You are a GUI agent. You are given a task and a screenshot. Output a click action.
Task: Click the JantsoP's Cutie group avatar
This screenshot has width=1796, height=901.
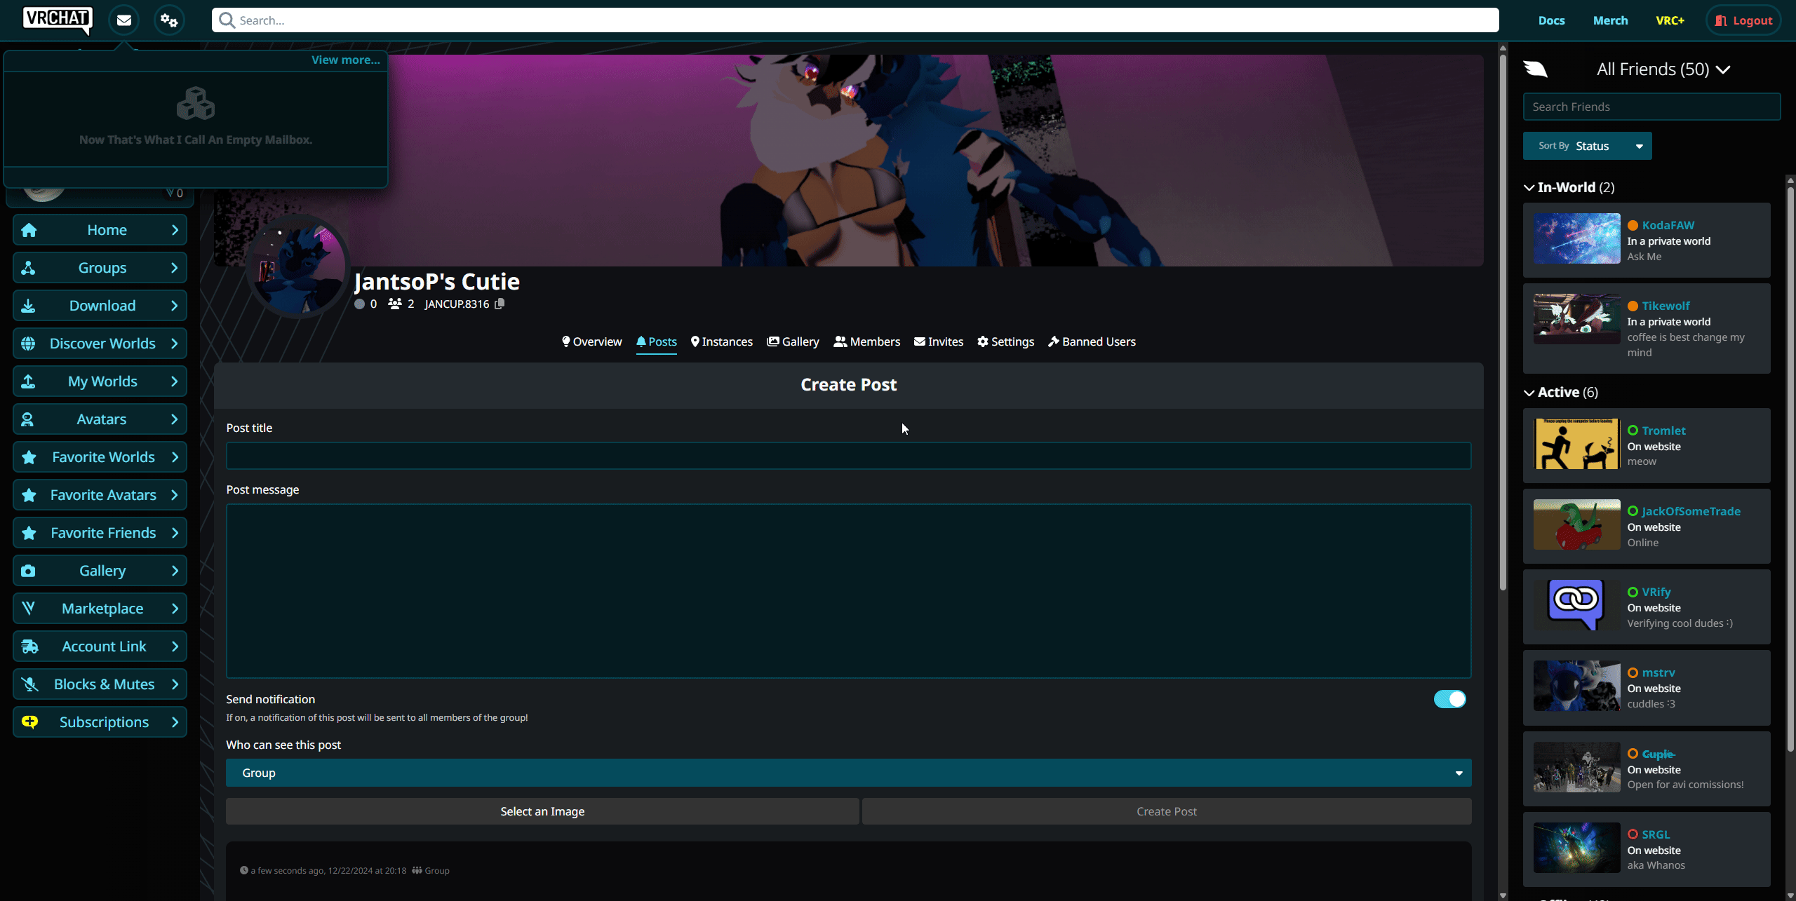pyautogui.click(x=299, y=266)
